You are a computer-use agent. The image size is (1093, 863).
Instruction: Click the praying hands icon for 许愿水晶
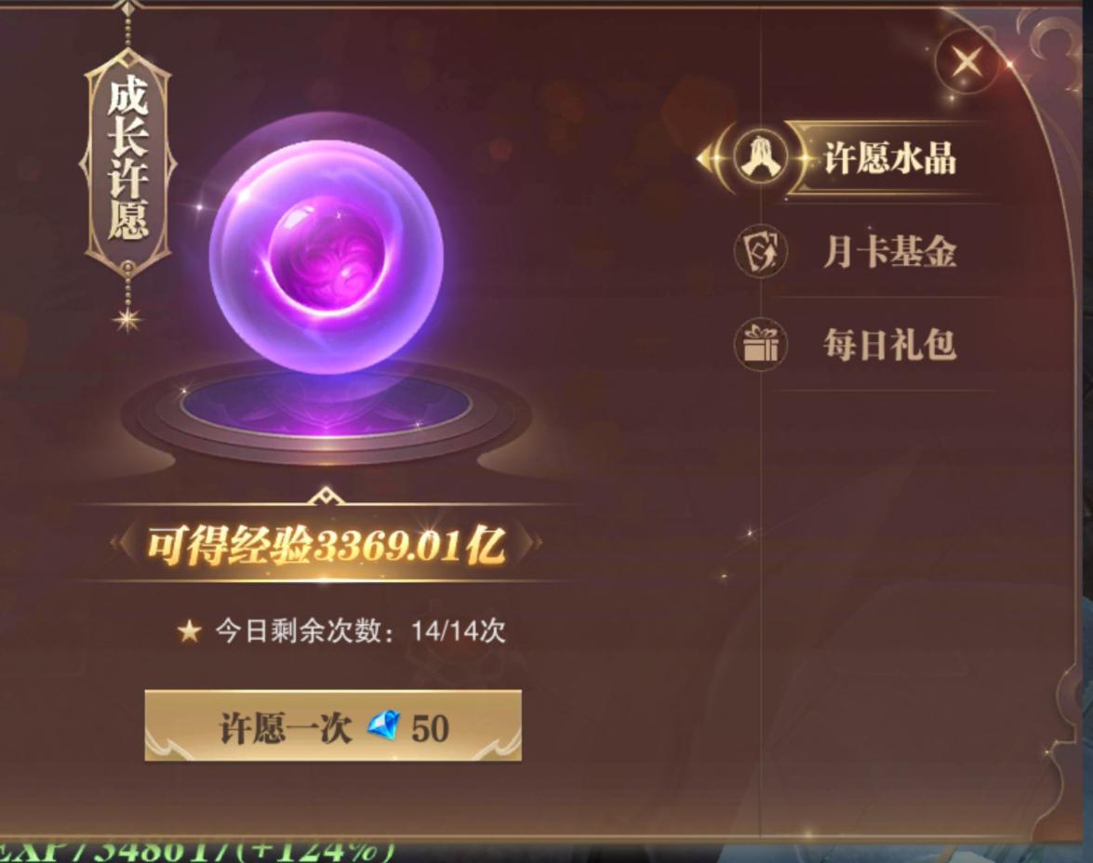coord(761,159)
